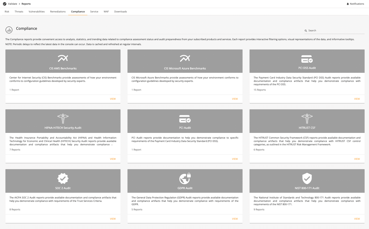Open Notifications bell icon
369x229 pixels.
348,4
